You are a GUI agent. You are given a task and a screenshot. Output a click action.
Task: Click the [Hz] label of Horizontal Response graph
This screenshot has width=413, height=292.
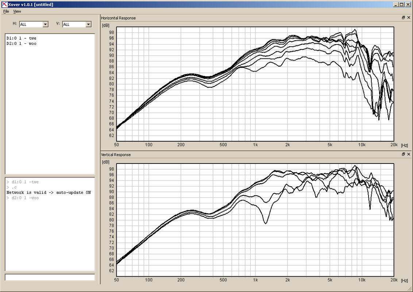404,145
